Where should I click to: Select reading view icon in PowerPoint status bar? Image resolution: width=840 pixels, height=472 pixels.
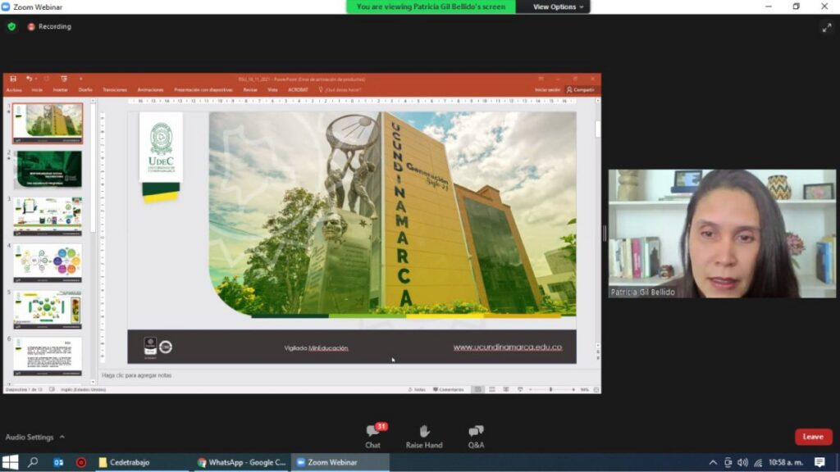pyautogui.click(x=505, y=389)
